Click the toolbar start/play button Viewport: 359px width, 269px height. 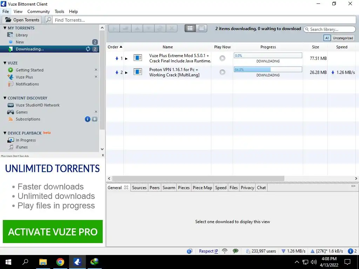(x=114, y=28)
